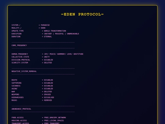The width and height of the screenshot is (165, 124).
Task: Click the DEATH label
Action: (14, 80)
